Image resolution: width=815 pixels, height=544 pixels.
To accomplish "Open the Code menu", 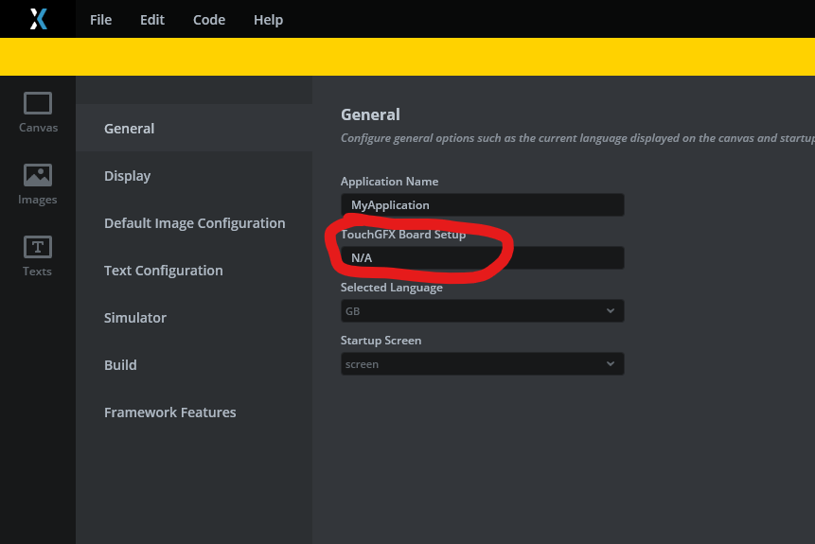I will click(x=209, y=20).
